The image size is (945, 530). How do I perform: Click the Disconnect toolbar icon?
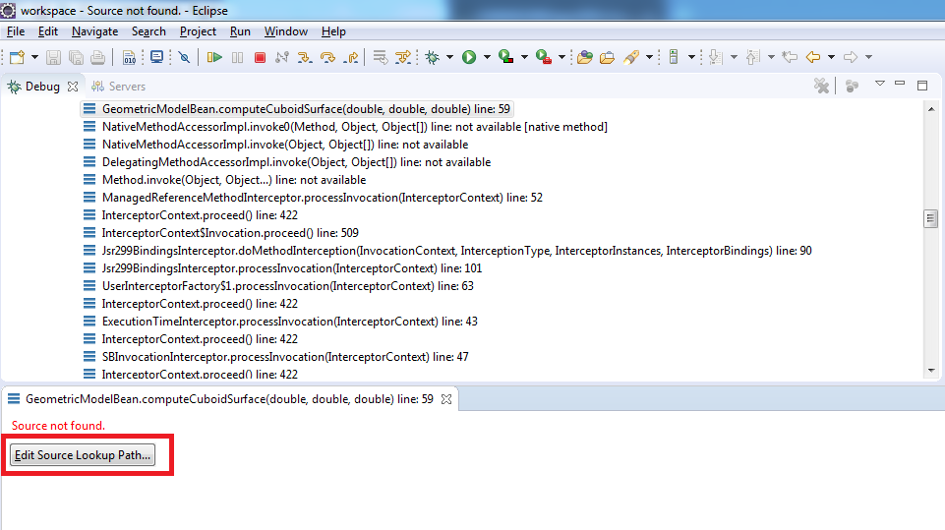[282, 57]
